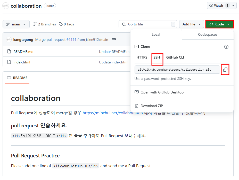Click the tag icon next to 0 Tags

(x=61, y=24)
